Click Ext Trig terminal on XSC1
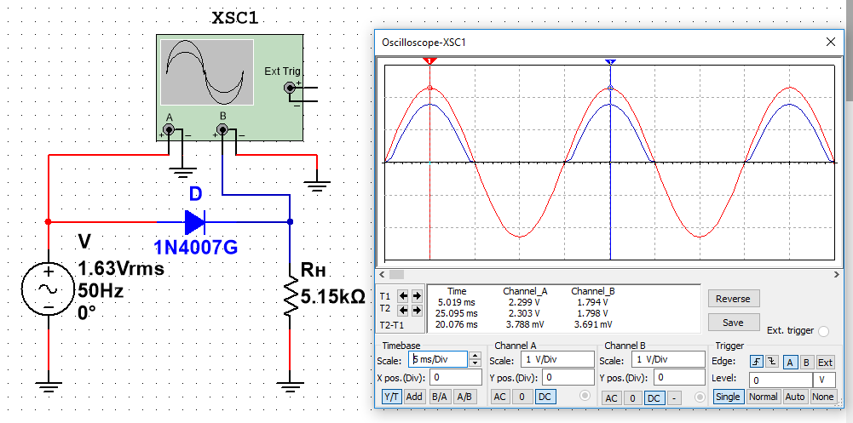Image resolution: width=853 pixels, height=423 pixels. coord(290,88)
